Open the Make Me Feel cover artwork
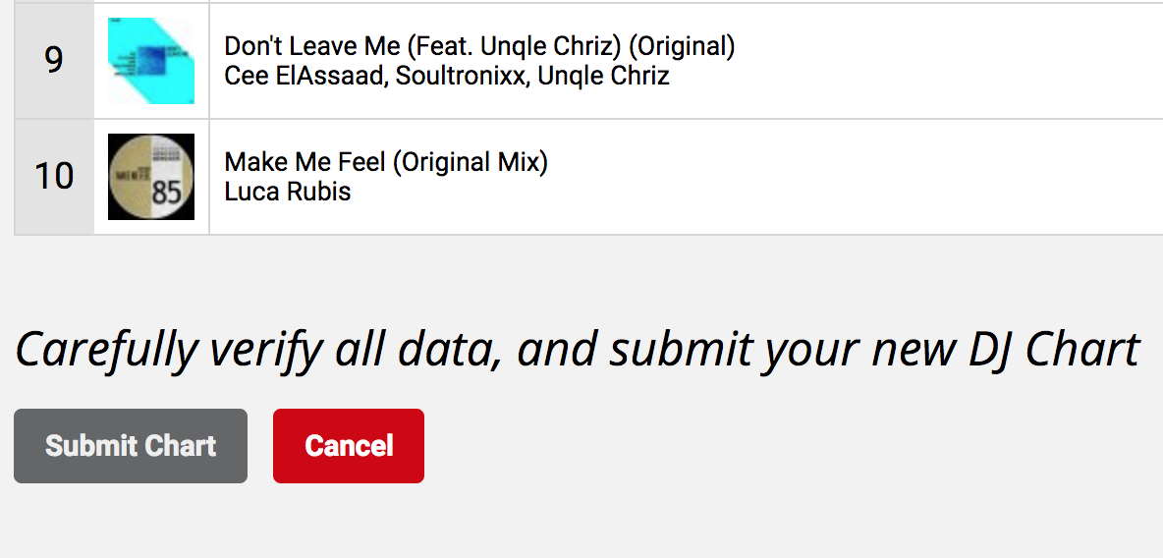 pyautogui.click(x=151, y=177)
